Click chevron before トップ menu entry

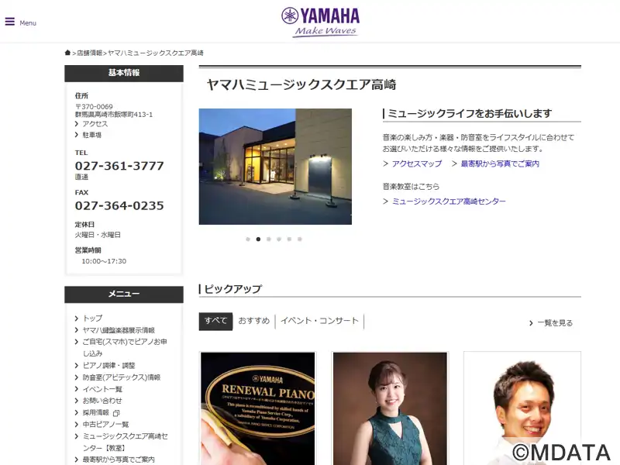(x=76, y=319)
